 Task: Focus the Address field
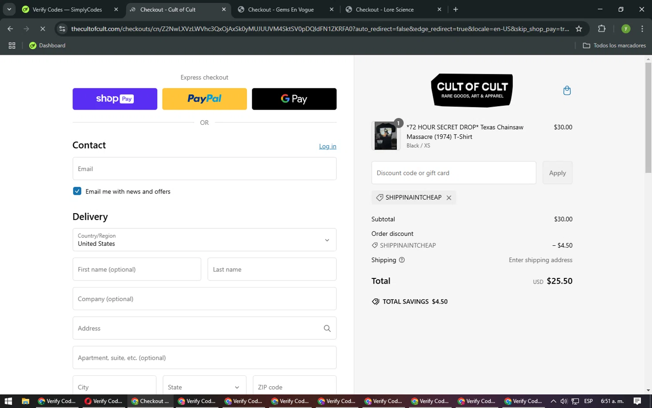tap(204, 328)
